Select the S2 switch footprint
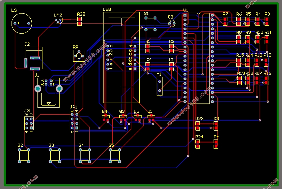Screen dimensions: 282x189 coord(24,156)
